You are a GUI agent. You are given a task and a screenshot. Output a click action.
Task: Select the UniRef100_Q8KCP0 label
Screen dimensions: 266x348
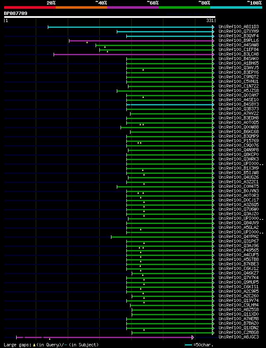pos(239,154)
